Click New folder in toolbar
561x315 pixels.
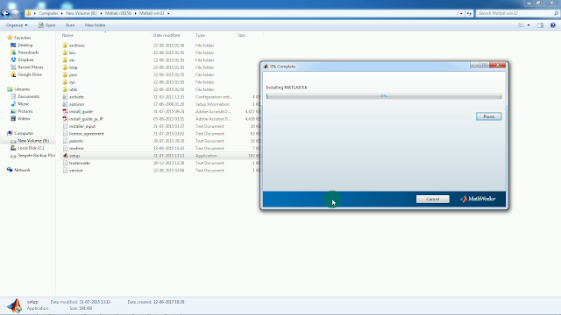click(96, 25)
